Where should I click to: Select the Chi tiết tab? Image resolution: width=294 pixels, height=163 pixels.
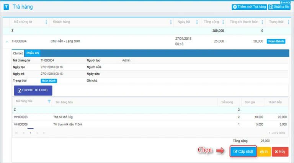point(18,53)
